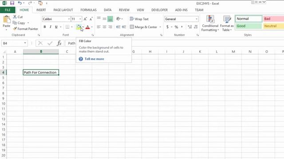Screen dimensions: 284x159
Task: Save the workbook with the floppy icon
Action: click(x=12, y=3)
